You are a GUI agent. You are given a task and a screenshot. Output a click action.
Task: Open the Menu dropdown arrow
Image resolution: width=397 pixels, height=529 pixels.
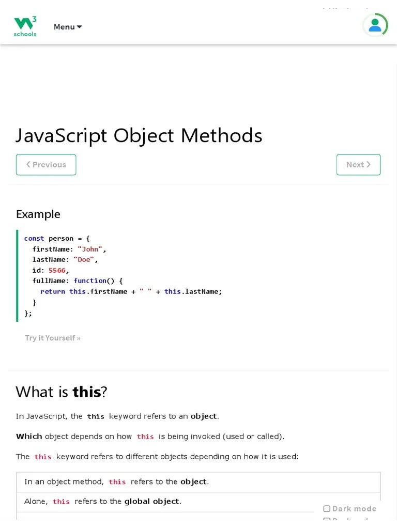click(x=79, y=26)
